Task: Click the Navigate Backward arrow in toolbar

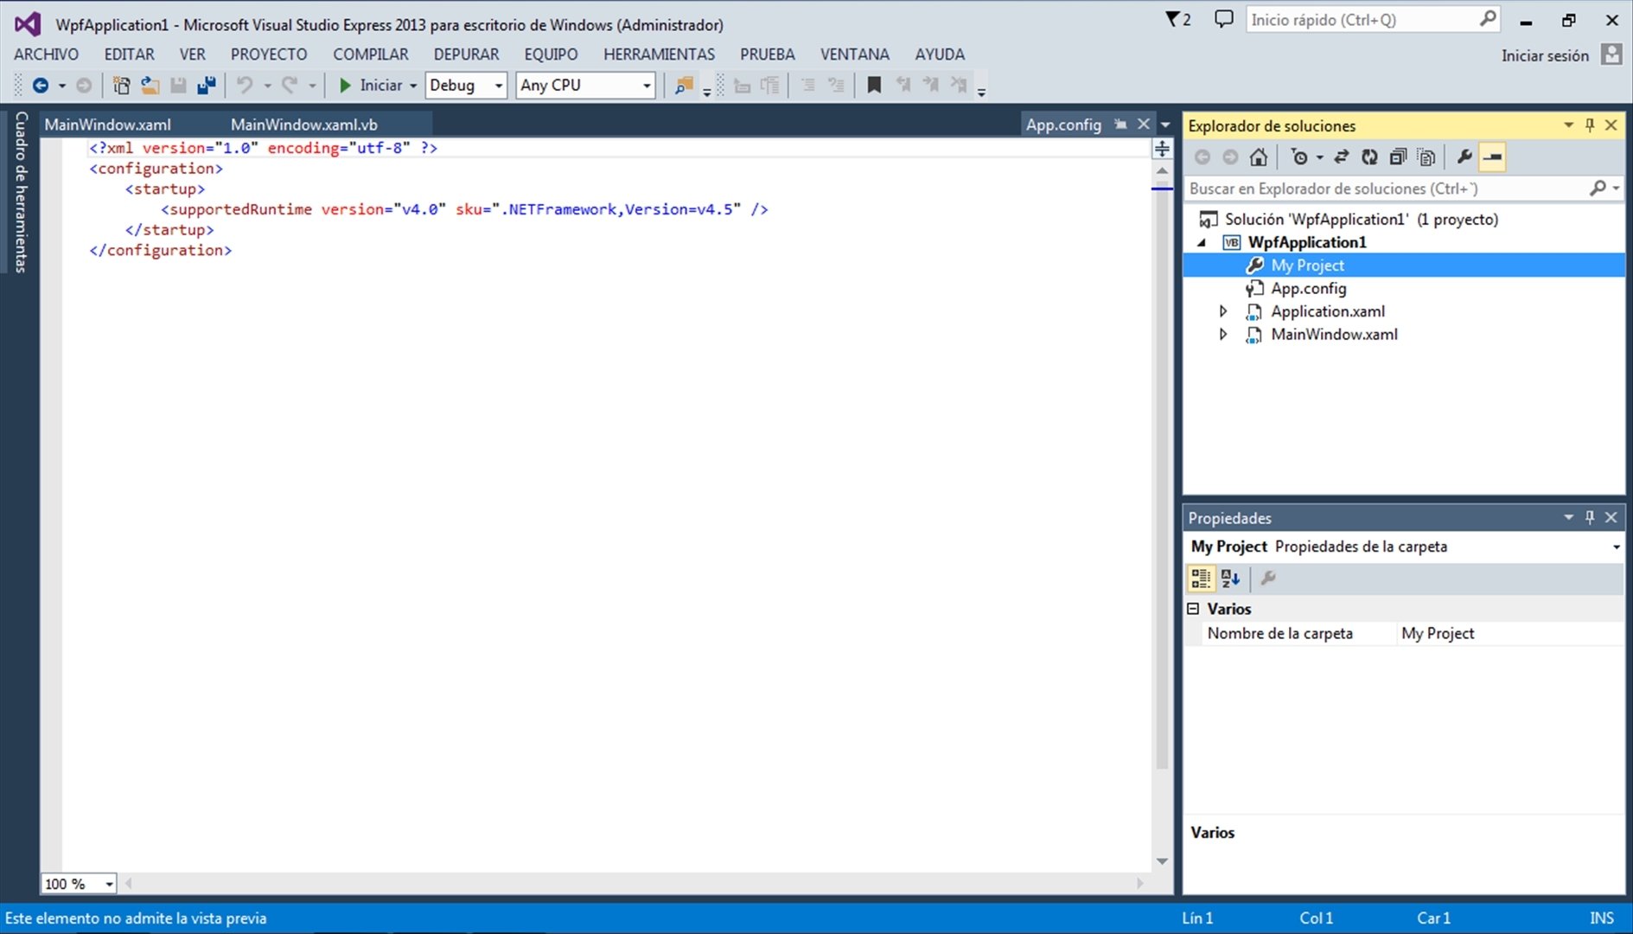Action: click(x=40, y=86)
